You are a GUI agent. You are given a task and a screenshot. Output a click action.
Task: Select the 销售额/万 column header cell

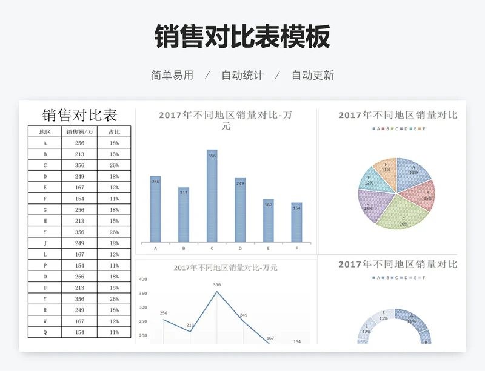click(79, 131)
